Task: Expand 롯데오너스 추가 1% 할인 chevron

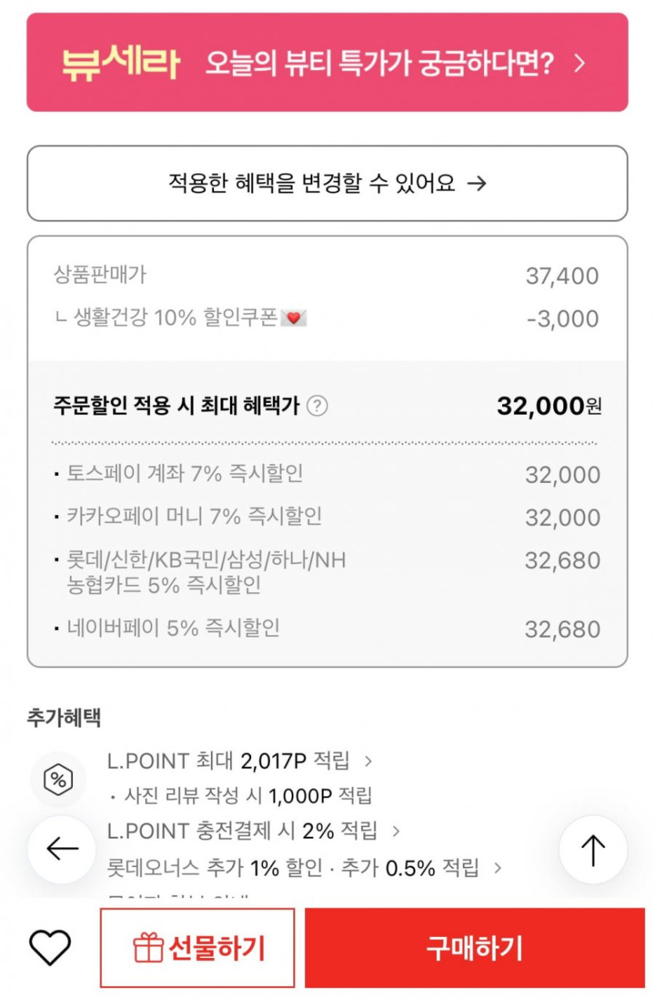Action: coord(497,868)
